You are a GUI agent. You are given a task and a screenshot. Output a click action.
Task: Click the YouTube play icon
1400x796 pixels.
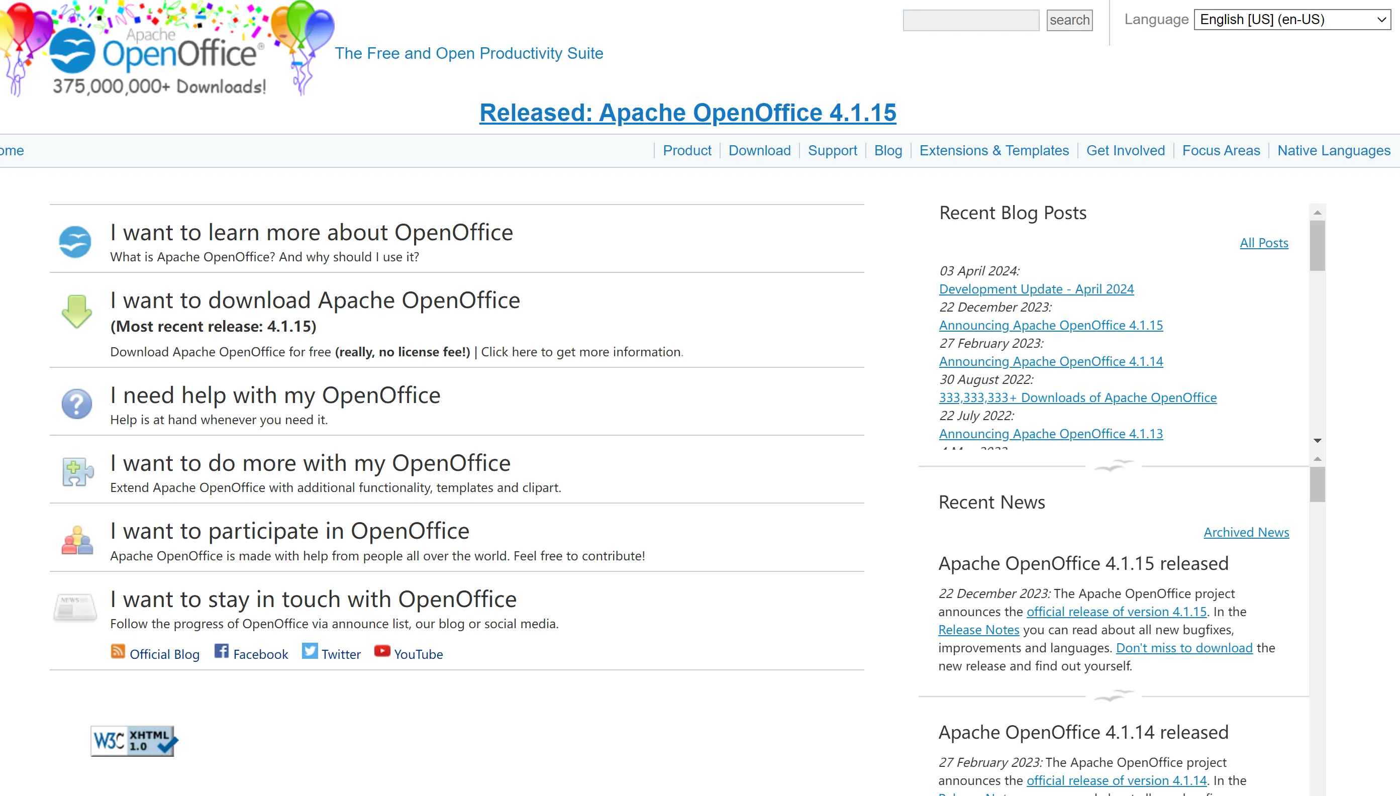pos(382,651)
